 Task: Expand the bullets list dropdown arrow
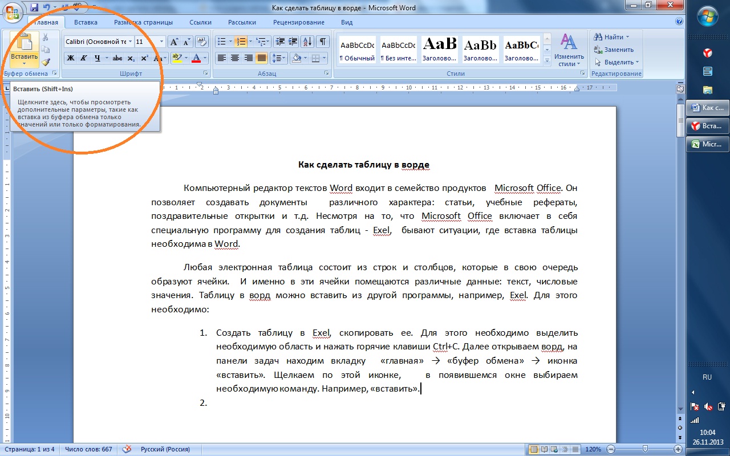pyautogui.click(x=230, y=42)
